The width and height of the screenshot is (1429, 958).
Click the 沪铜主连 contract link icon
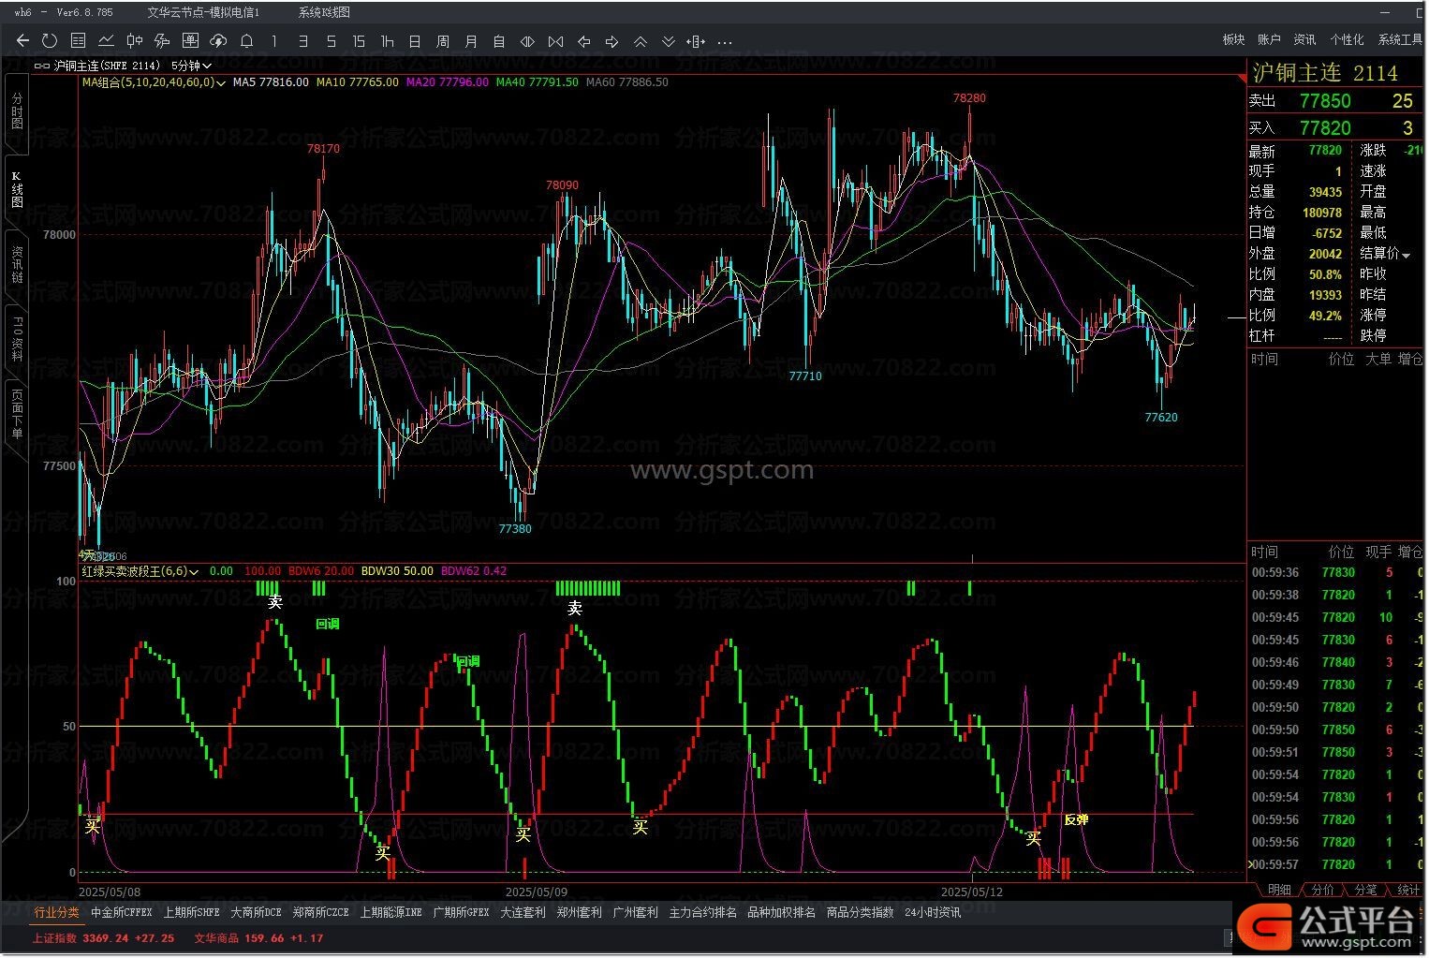42,66
